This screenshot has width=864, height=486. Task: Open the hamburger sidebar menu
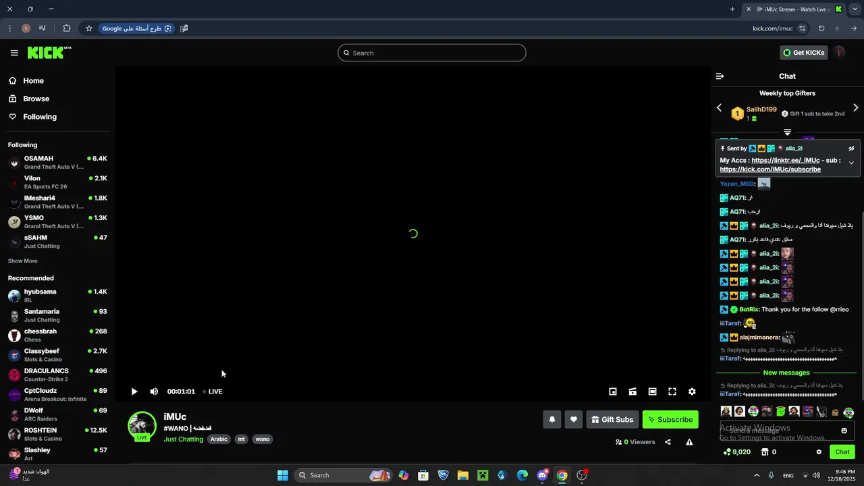(x=14, y=53)
